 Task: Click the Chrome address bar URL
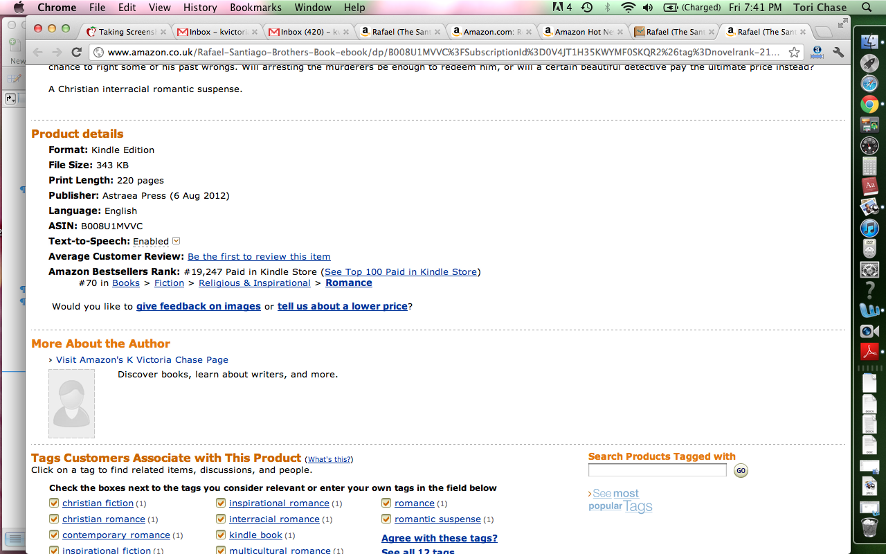444,52
